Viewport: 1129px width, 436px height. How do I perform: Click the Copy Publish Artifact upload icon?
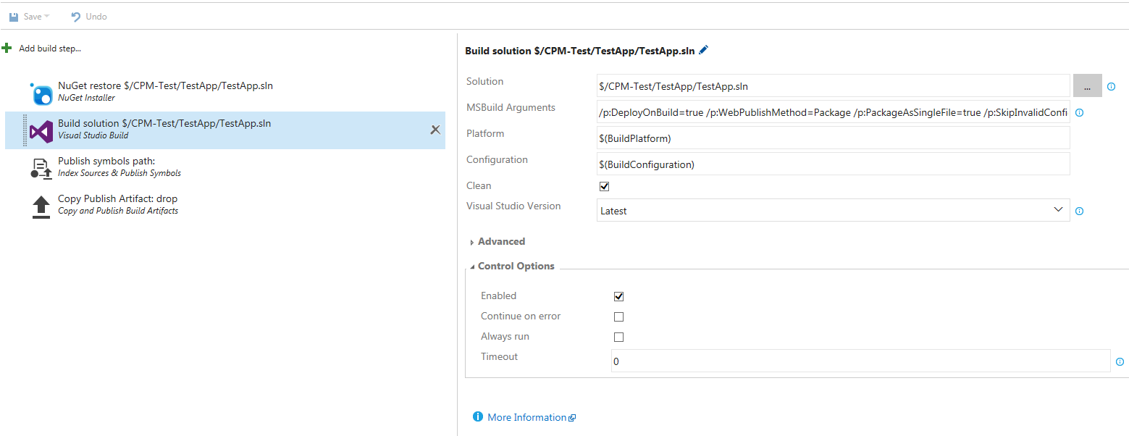tap(41, 206)
